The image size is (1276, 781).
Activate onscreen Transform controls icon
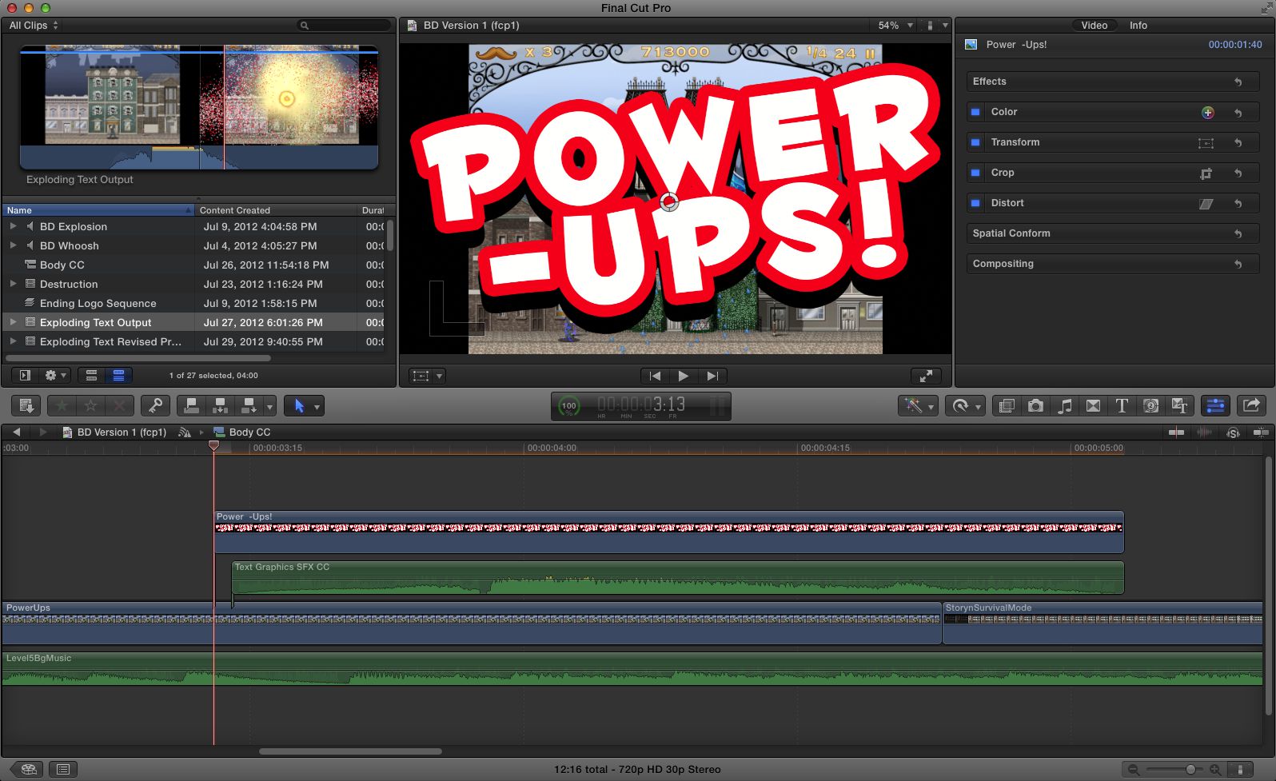1206,143
